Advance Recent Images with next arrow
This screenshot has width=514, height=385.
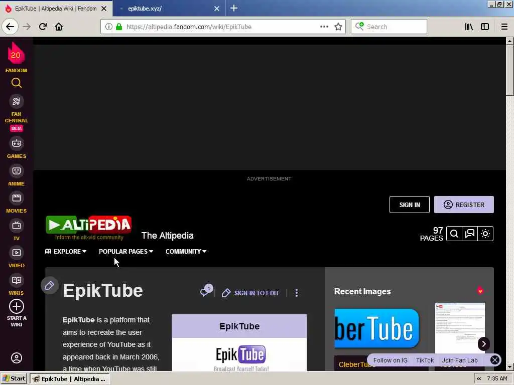point(484,344)
